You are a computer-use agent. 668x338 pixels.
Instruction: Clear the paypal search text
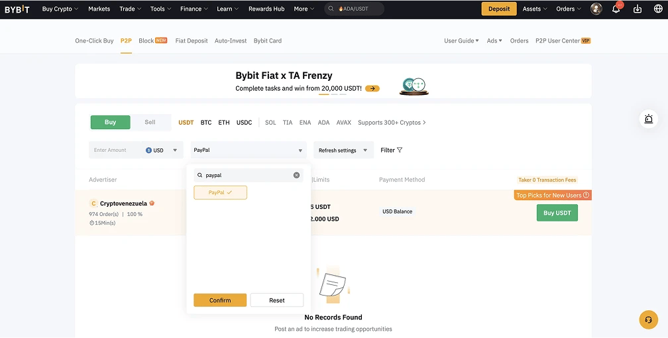click(x=296, y=176)
